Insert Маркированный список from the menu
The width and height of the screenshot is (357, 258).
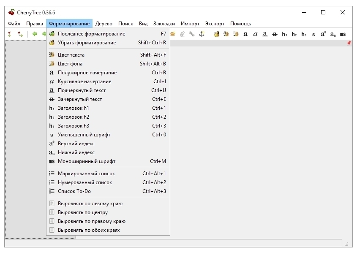point(108,174)
